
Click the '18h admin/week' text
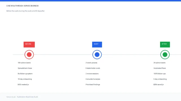pyautogui.click(x=24, y=63)
